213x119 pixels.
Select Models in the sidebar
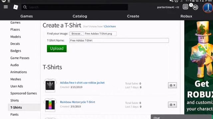pos(16,37)
